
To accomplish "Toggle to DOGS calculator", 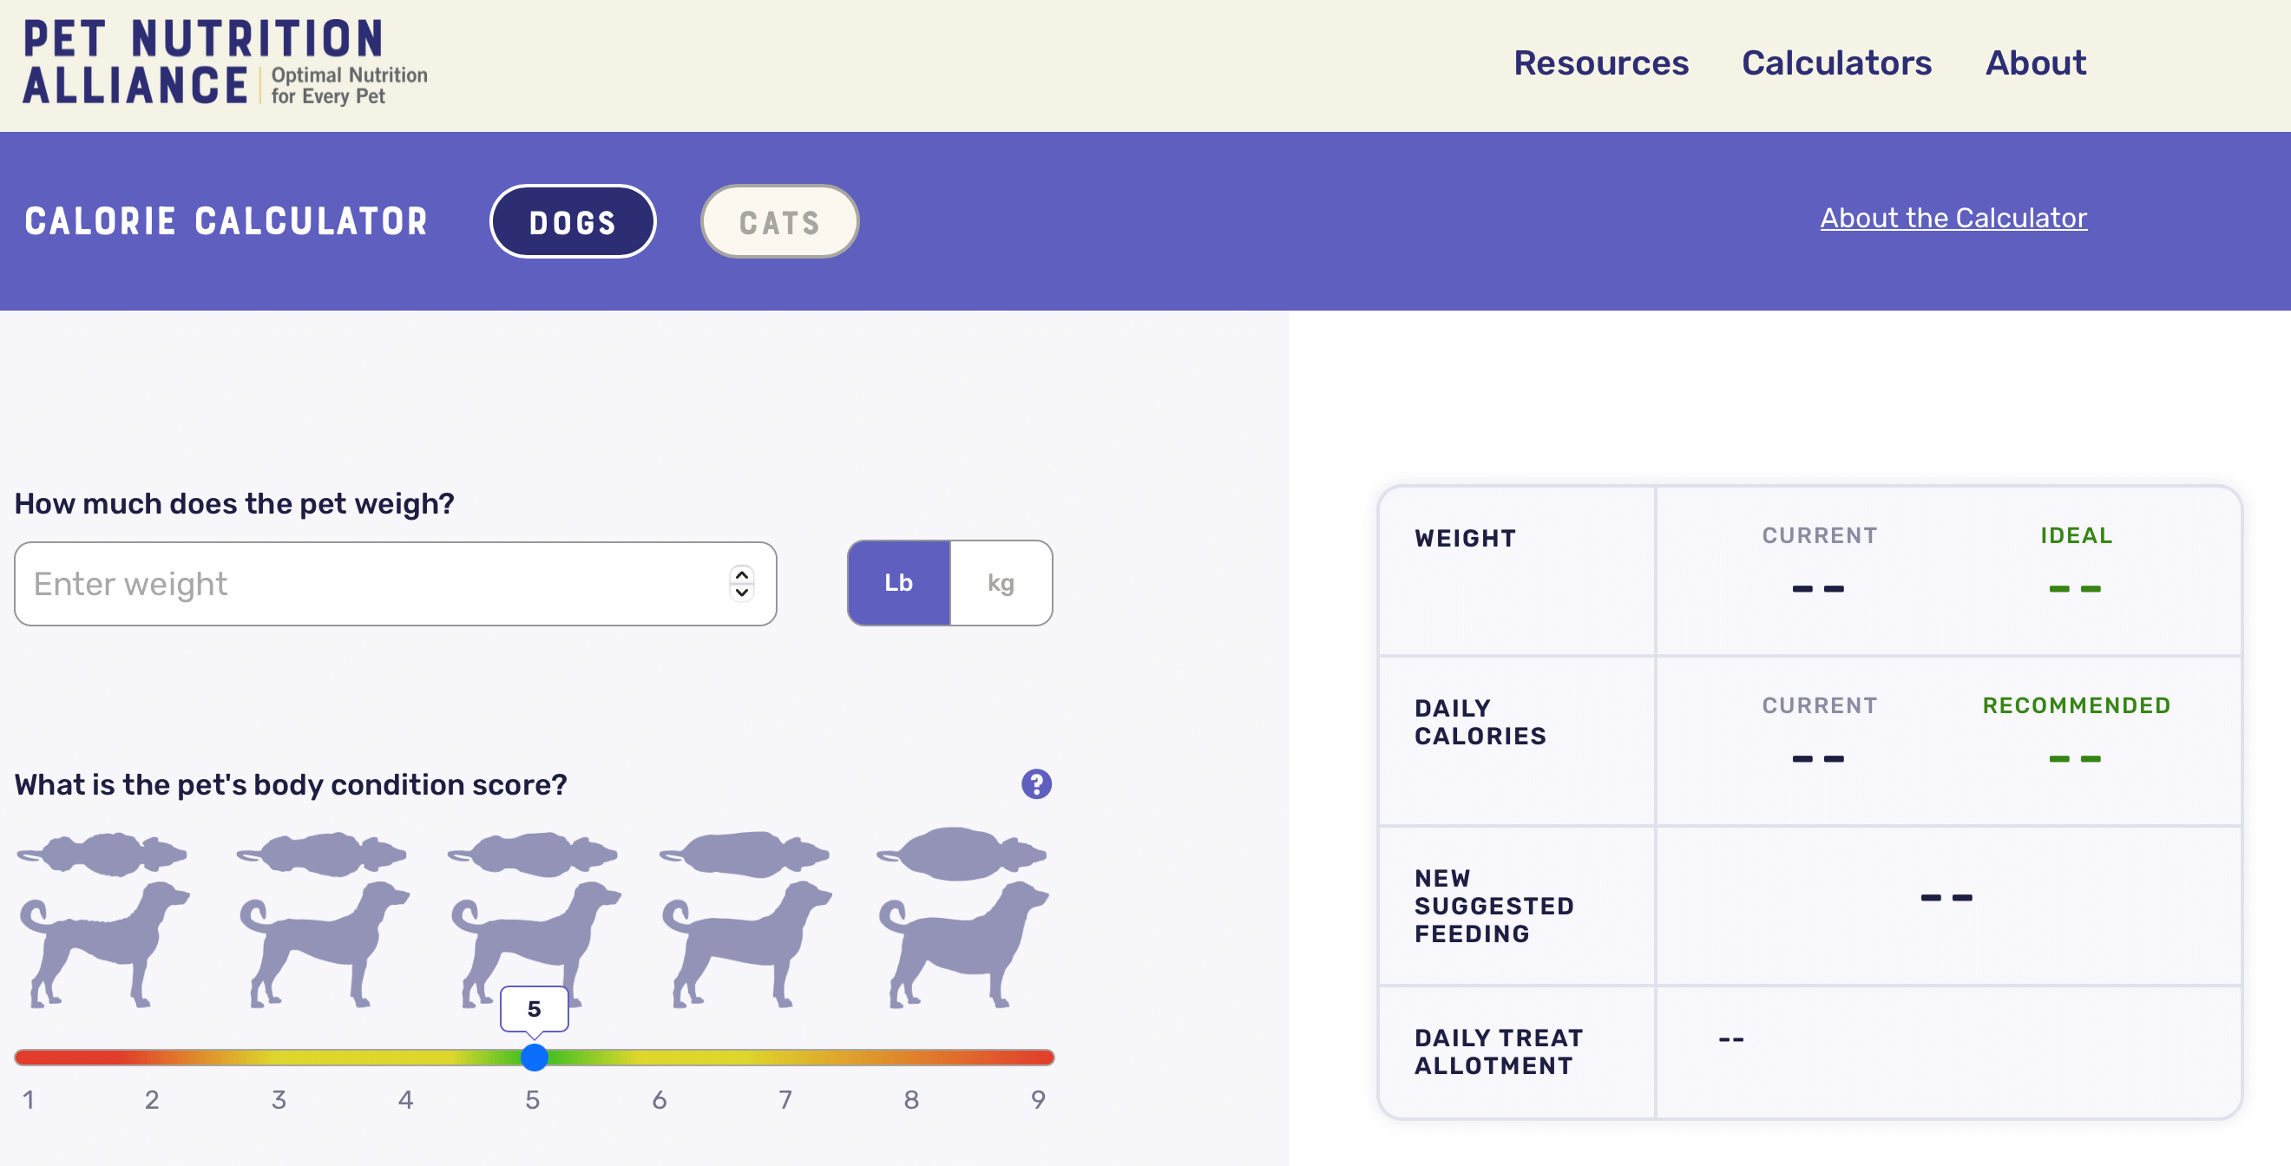I will coord(573,220).
